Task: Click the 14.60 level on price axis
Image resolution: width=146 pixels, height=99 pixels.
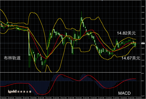Action: pos(143,60)
